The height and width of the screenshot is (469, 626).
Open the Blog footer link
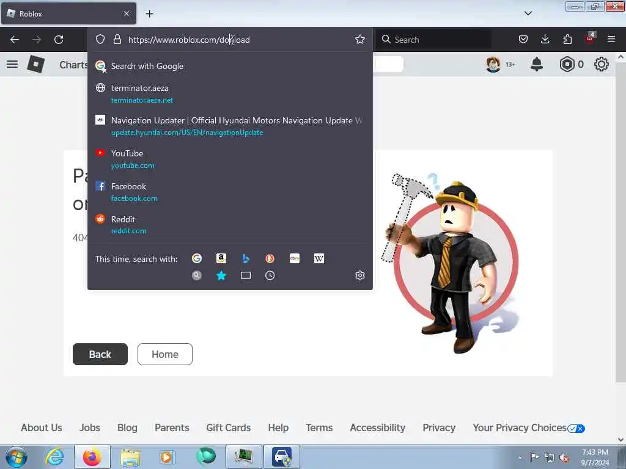pyautogui.click(x=127, y=427)
